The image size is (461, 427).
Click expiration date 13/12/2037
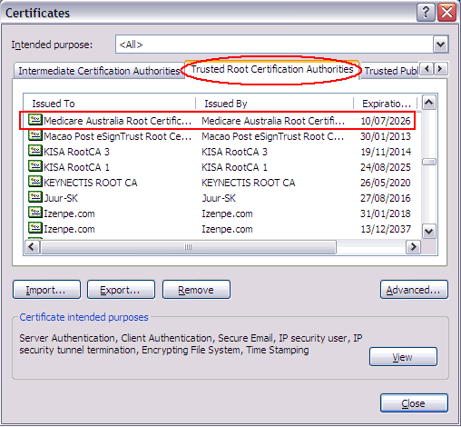pyautogui.click(x=386, y=229)
